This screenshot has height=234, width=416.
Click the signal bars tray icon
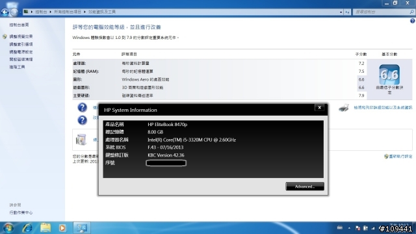[x=373, y=228]
